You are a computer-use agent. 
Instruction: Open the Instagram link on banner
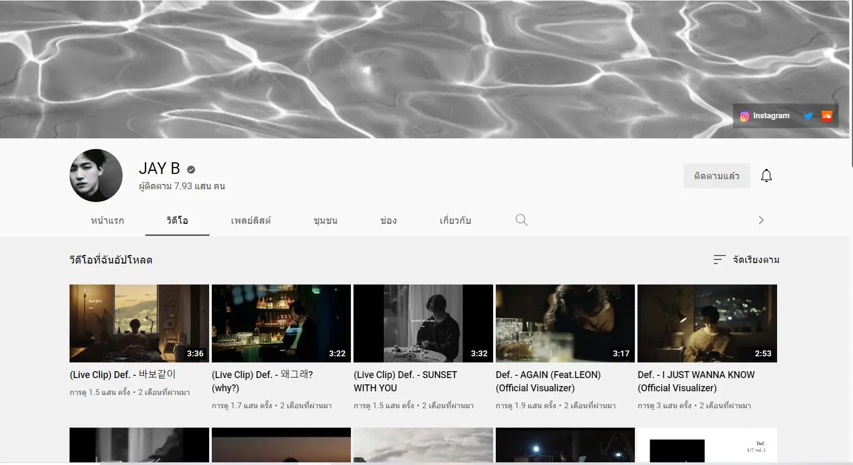click(764, 116)
